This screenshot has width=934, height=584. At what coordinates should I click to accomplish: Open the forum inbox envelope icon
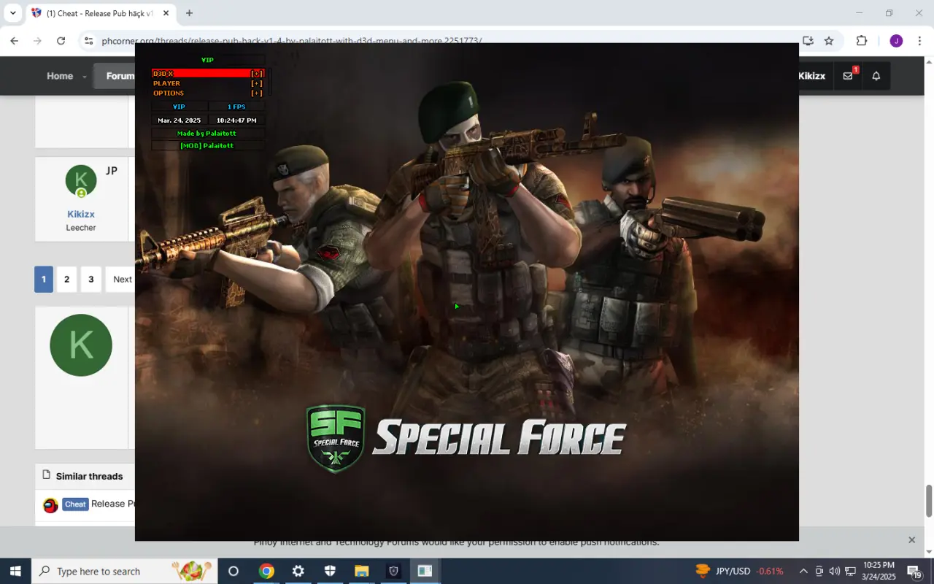point(848,76)
